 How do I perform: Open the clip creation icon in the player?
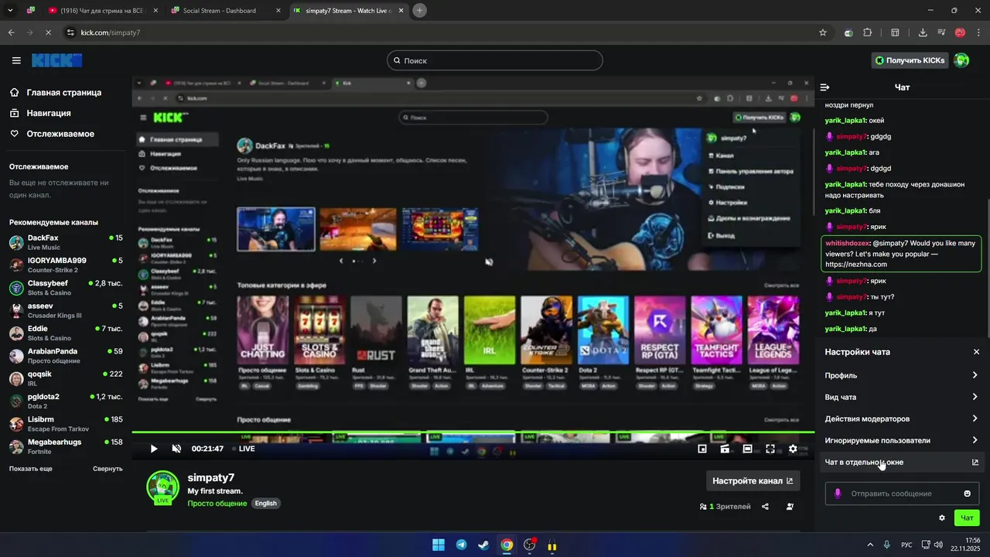pyautogui.click(x=725, y=449)
